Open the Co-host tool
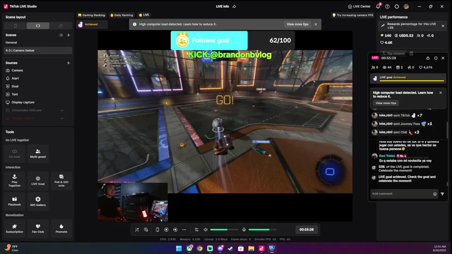The image size is (452, 254). [x=14, y=153]
